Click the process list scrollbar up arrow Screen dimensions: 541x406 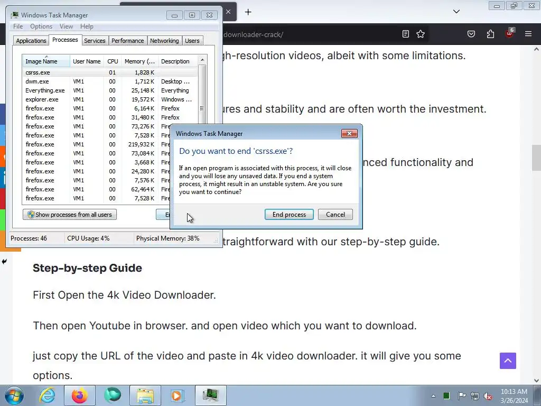(x=202, y=60)
